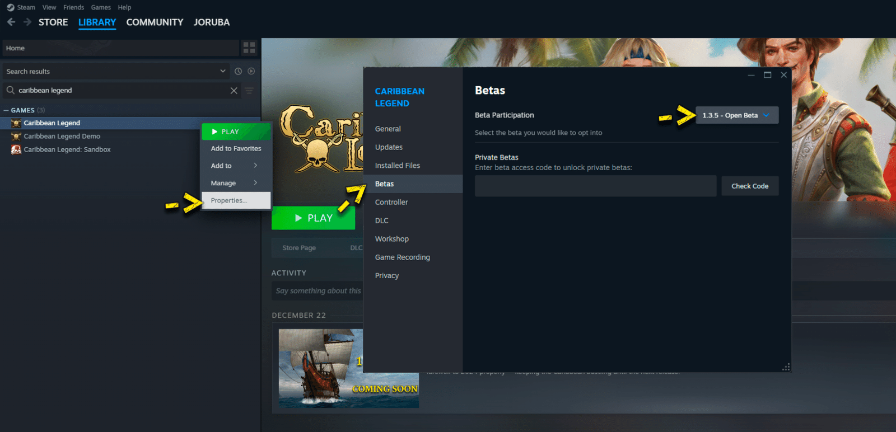Select Caribbean Legend Demo in list
Screen dimensions: 896x432
[x=62, y=136]
